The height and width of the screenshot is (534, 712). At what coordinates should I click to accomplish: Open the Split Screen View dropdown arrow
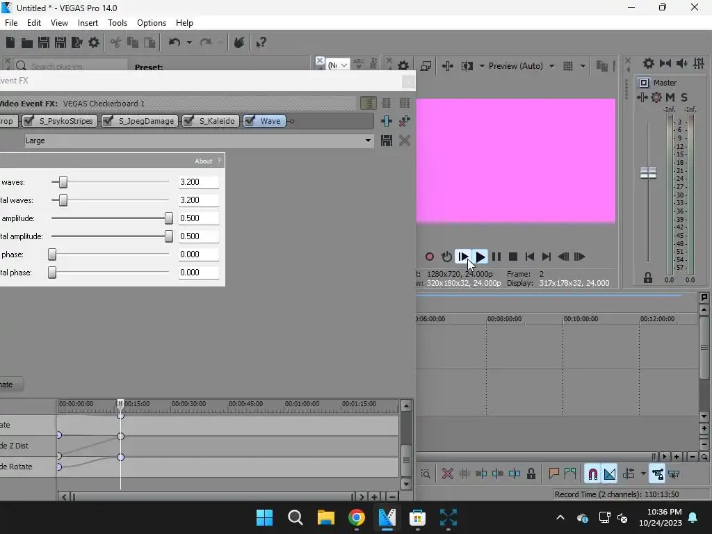coord(482,66)
